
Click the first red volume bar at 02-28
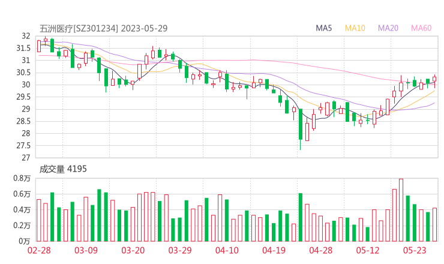click(x=39, y=220)
